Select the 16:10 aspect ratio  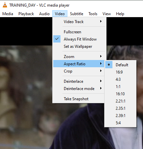point(120,94)
